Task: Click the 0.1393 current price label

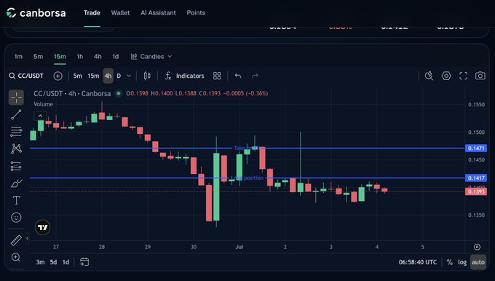Action: coord(476,191)
